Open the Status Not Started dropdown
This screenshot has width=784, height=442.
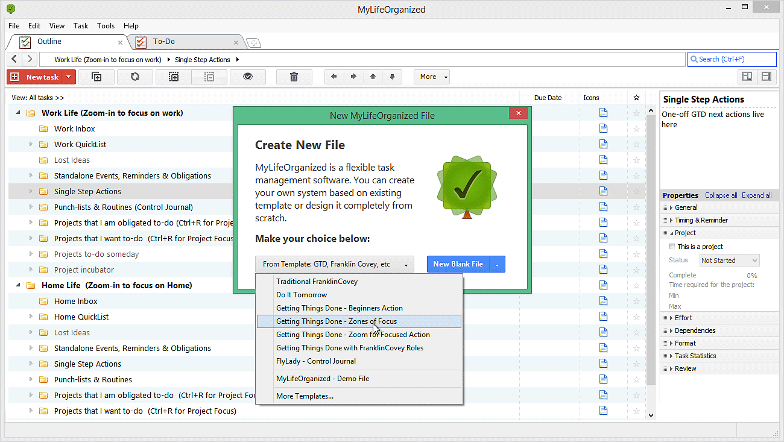click(729, 260)
